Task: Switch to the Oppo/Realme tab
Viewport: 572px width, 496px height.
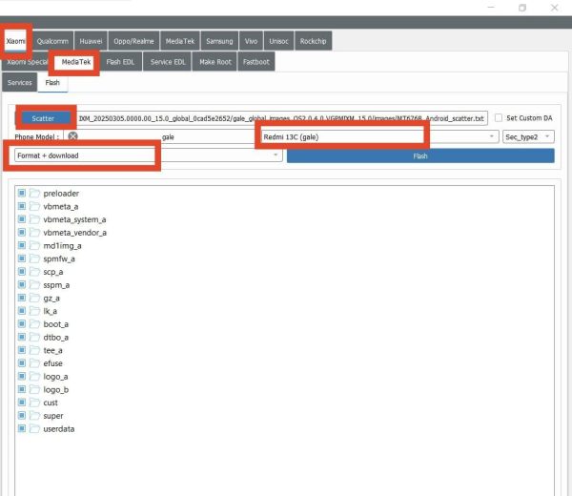Action: point(133,41)
